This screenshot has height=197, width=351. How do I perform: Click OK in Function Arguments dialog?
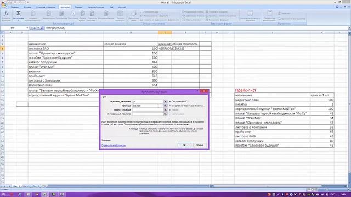(184, 145)
